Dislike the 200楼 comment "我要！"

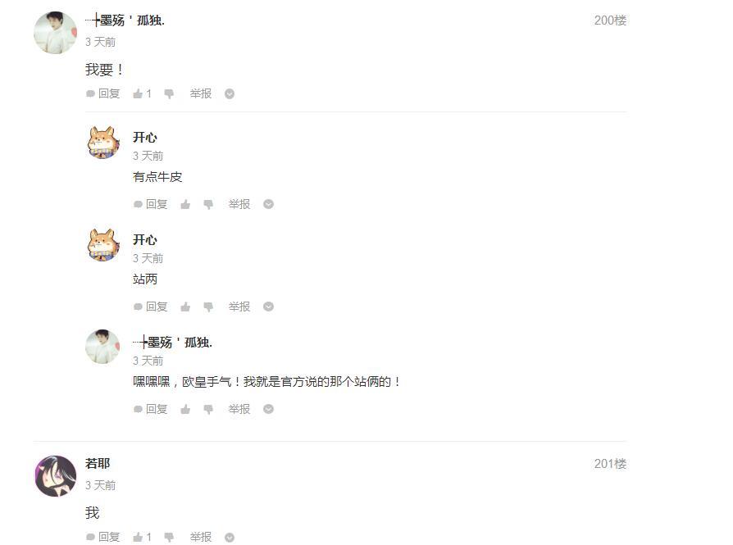(x=169, y=94)
